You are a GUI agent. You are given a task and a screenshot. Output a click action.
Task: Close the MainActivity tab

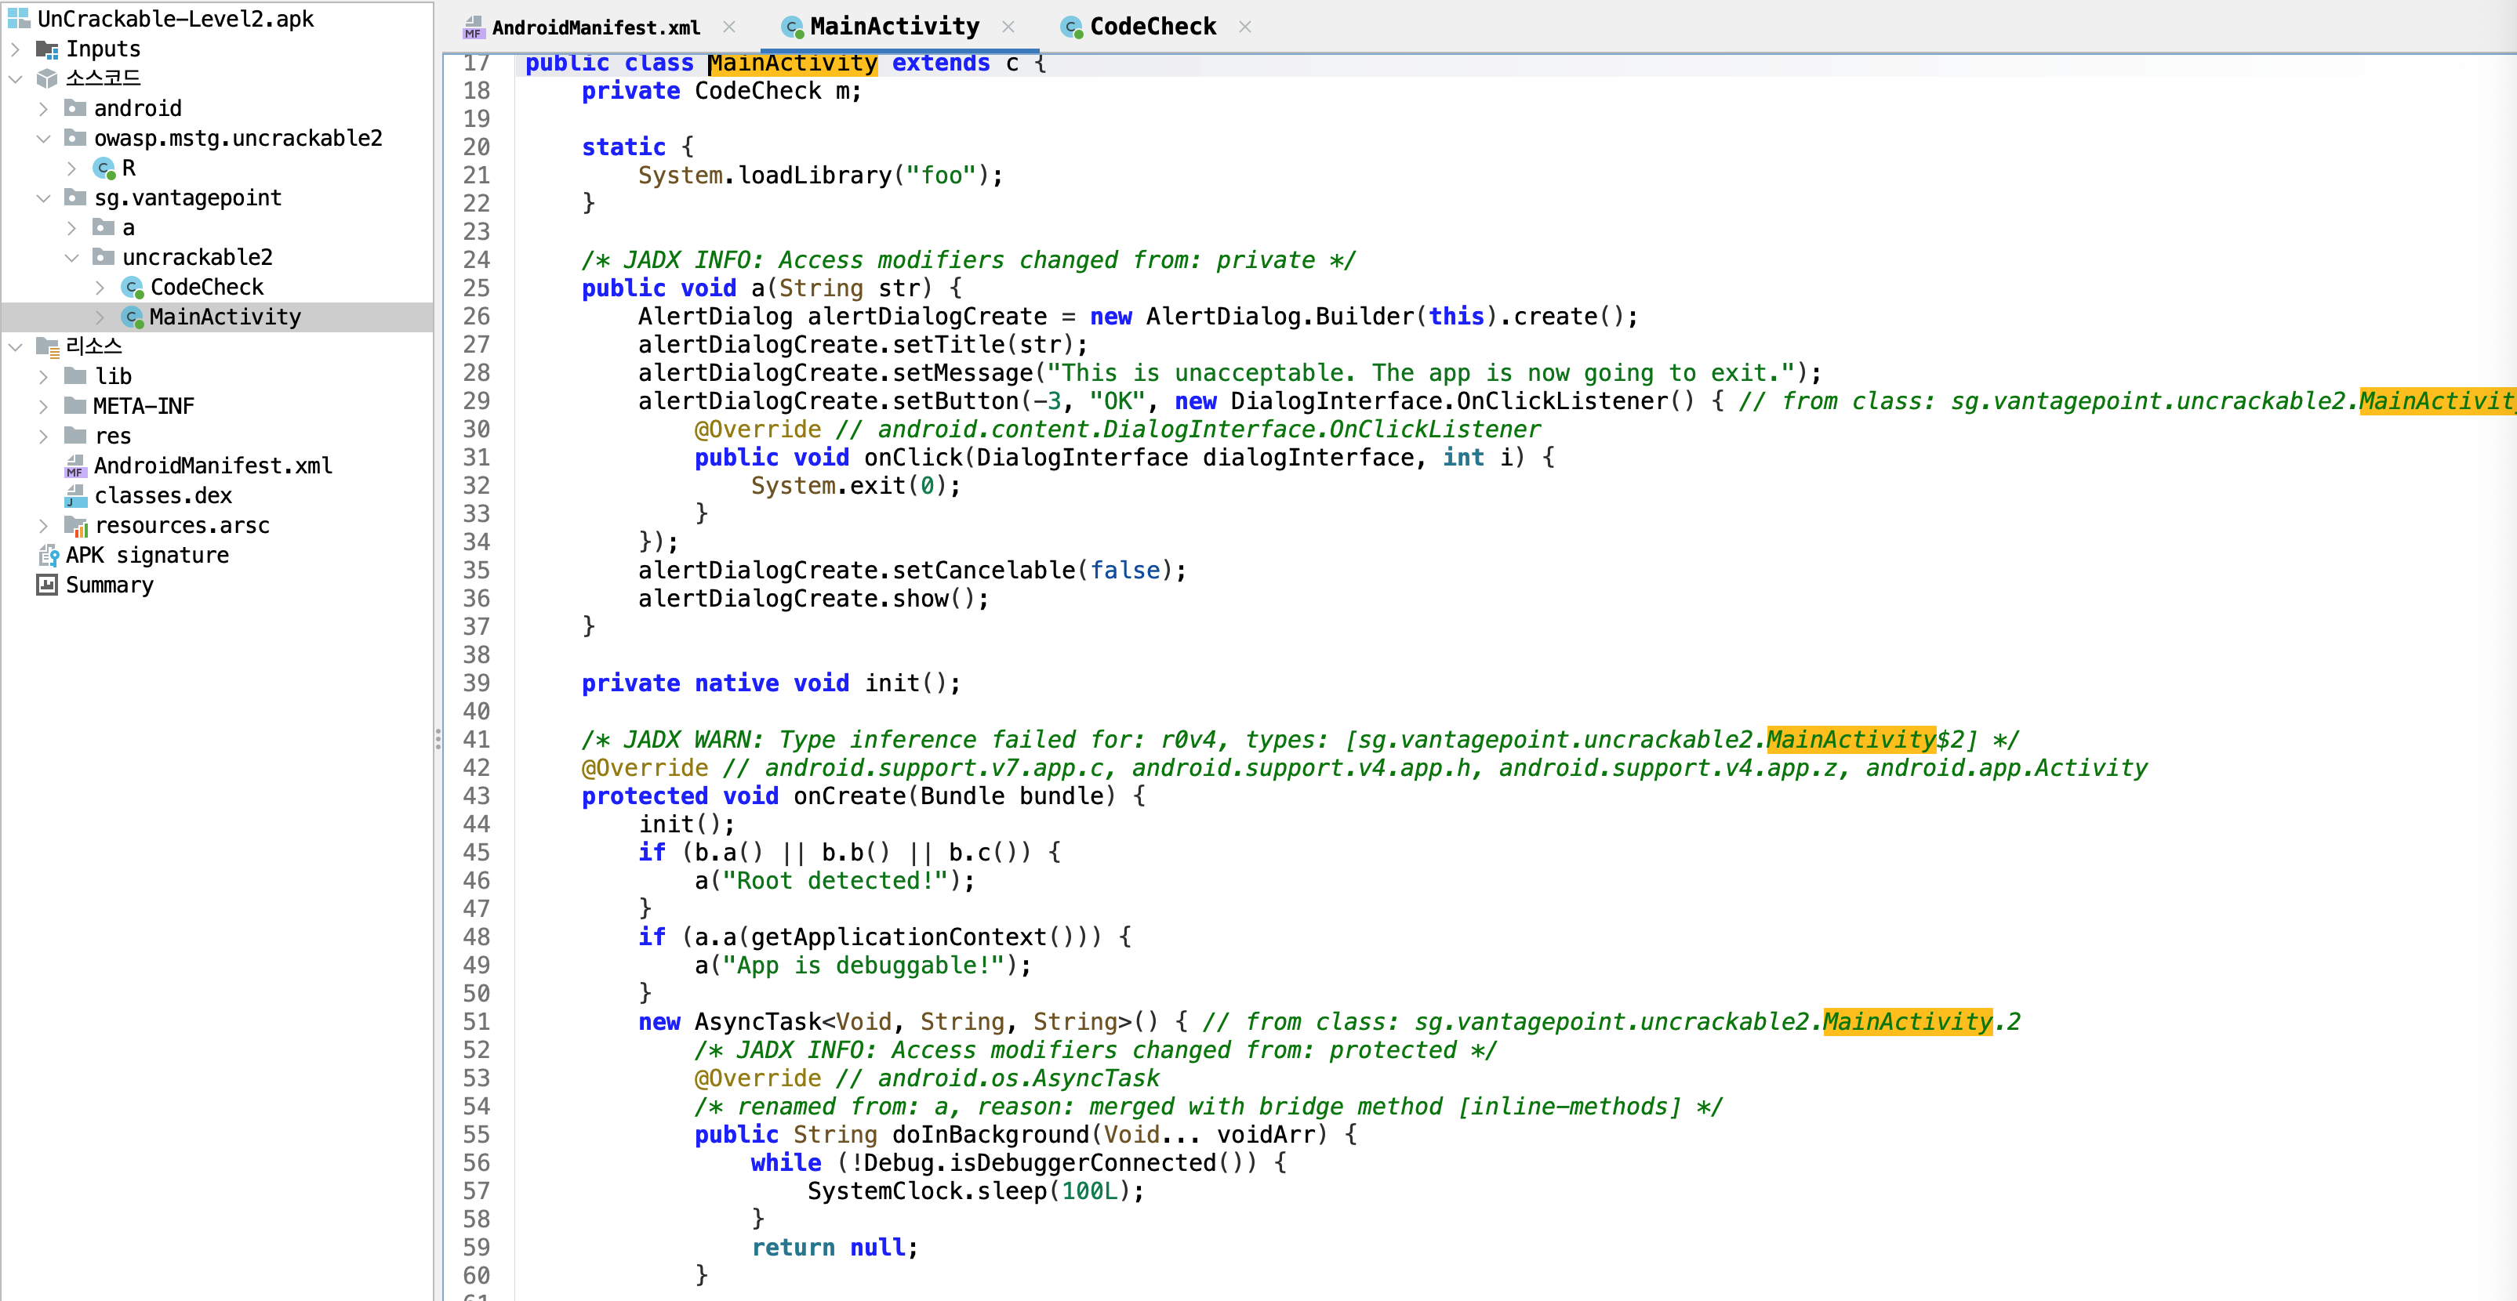(x=1008, y=27)
